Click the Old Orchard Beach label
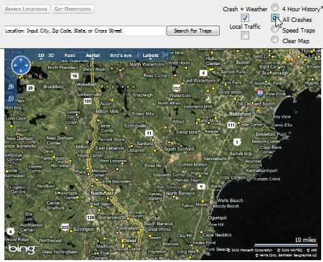 255,104
